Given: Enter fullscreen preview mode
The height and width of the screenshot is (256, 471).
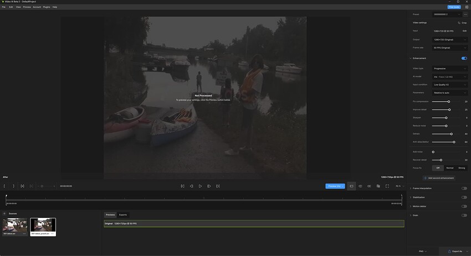Looking at the screenshot, I should point(387,186).
